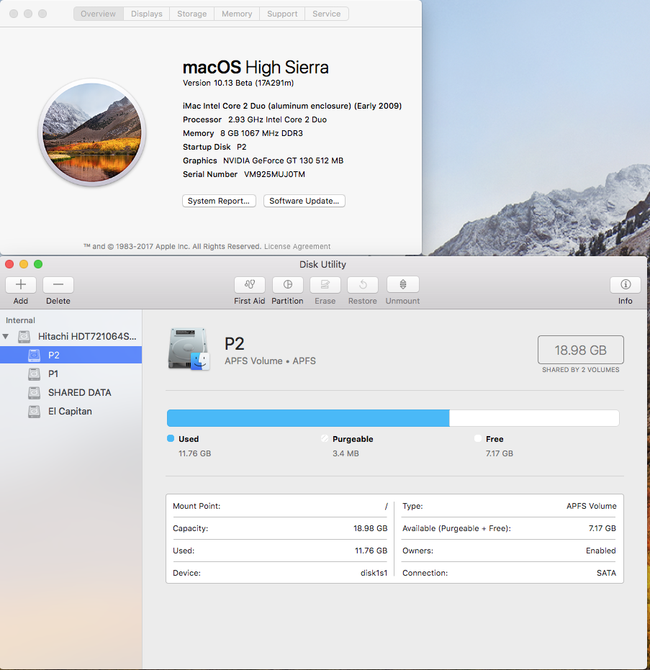Click the Add volume plus icon

20,285
